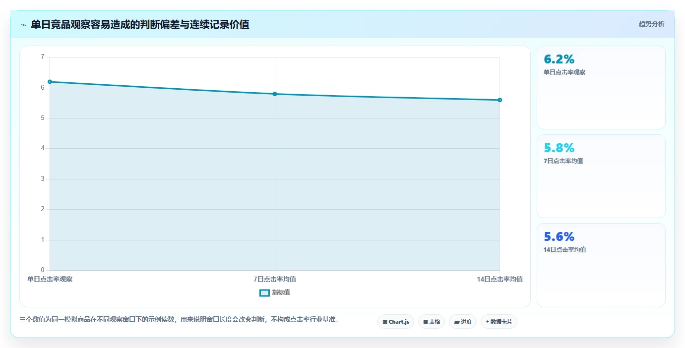Toggle the 指标值 legend item
Image resolution: width=685 pixels, height=348 pixels.
(x=275, y=292)
